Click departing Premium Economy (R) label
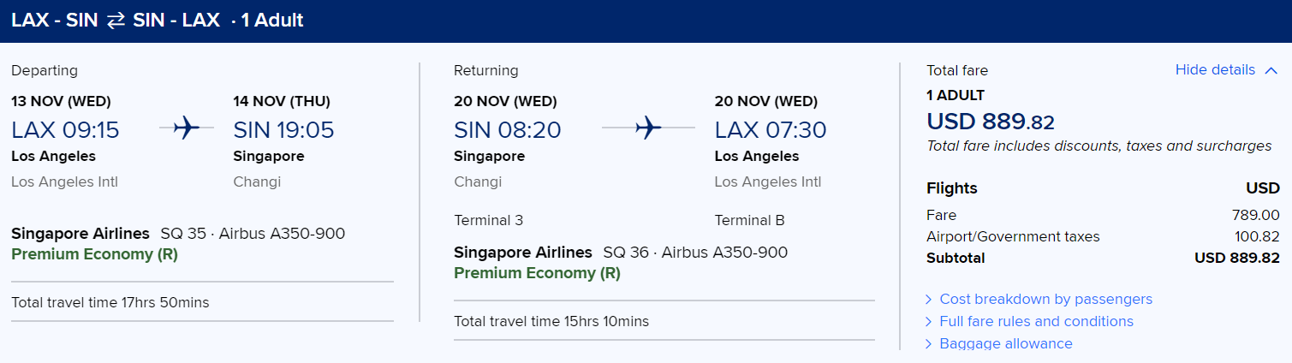This screenshot has width=1292, height=363. point(94,254)
